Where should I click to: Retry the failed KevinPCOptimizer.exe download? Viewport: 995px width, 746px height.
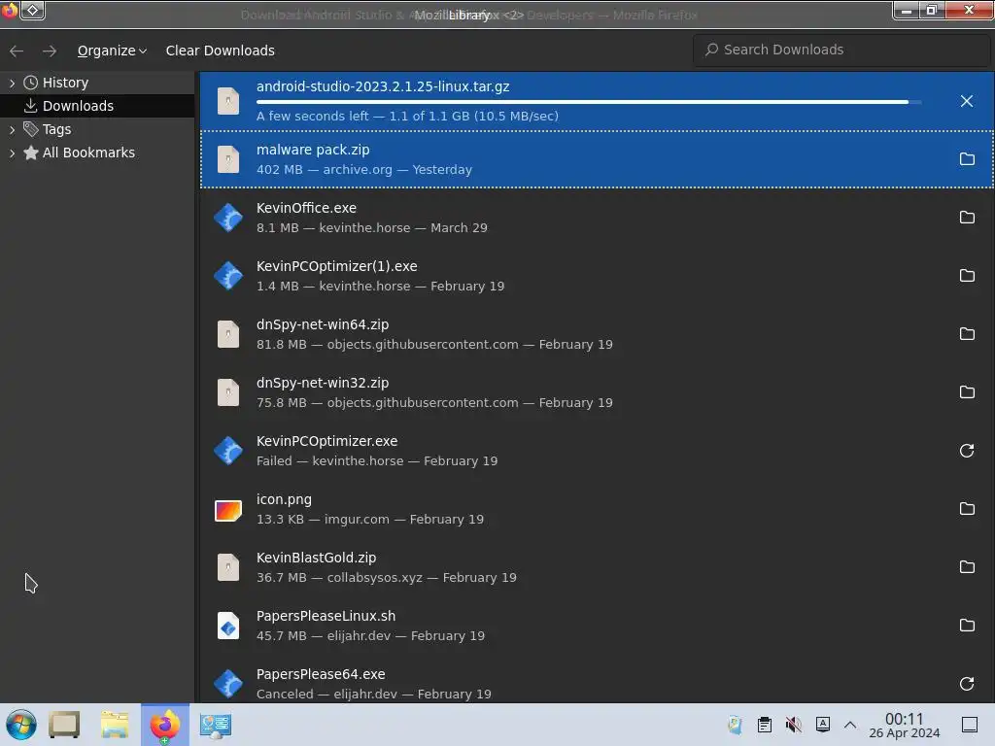click(x=967, y=451)
